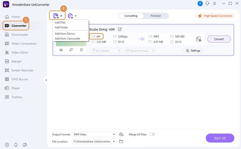Expand the File Location dropdown arrow
Viewport: 241px width, 149px height.
(x=114, y=141)
